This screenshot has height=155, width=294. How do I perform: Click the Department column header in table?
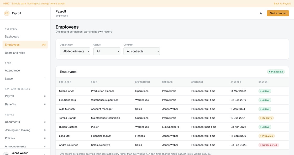coord(143,82)
